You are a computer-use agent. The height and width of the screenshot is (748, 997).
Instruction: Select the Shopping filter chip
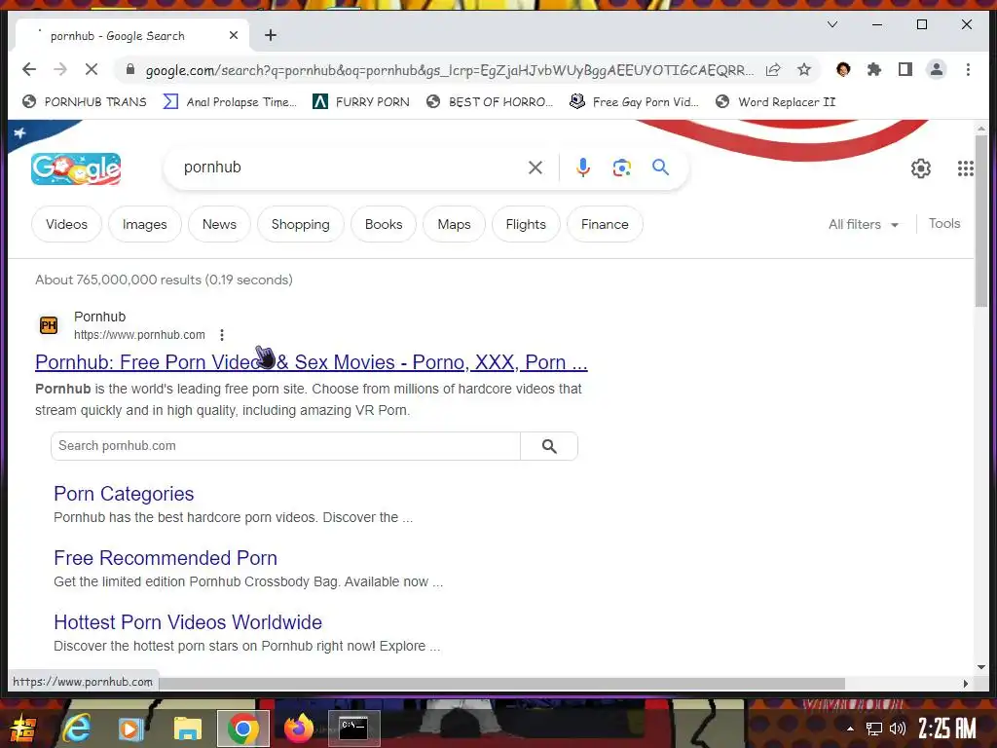[x=300, y=224]
